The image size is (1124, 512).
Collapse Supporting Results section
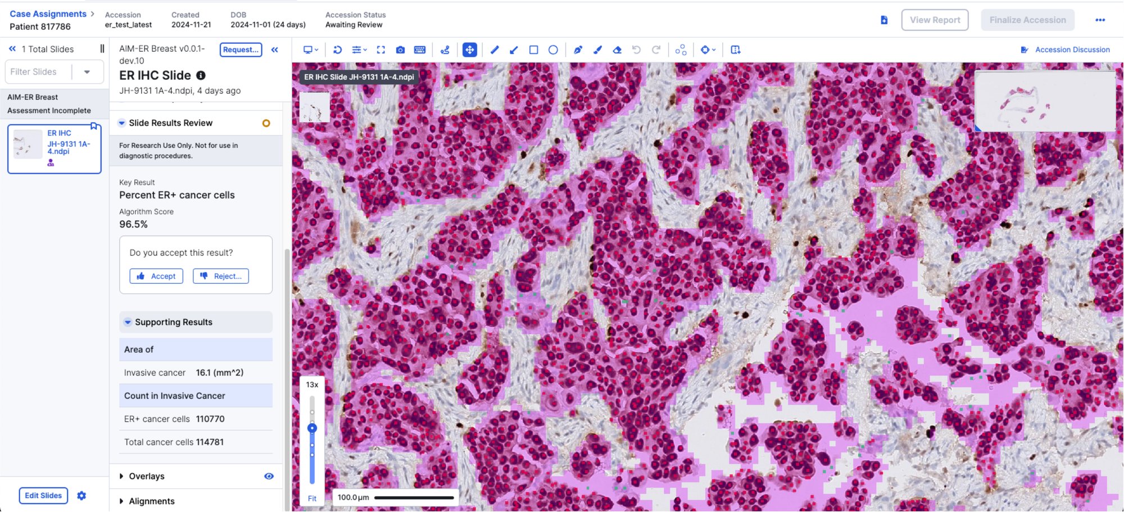(128, 323)
